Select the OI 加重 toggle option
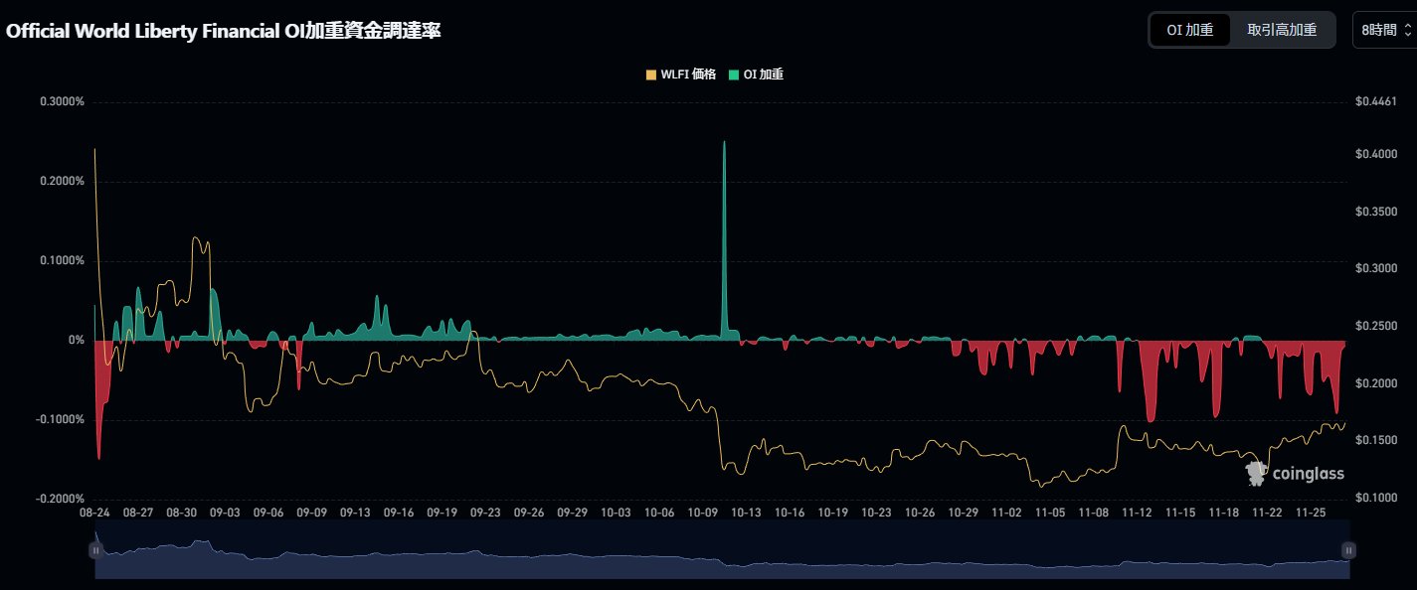This screenshot has height=590, width=1417. click(x=1190, y=30)
